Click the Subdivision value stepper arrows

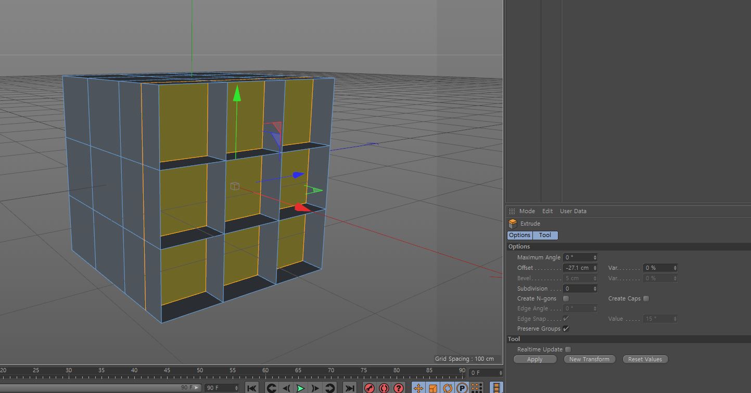coord(595,289)
